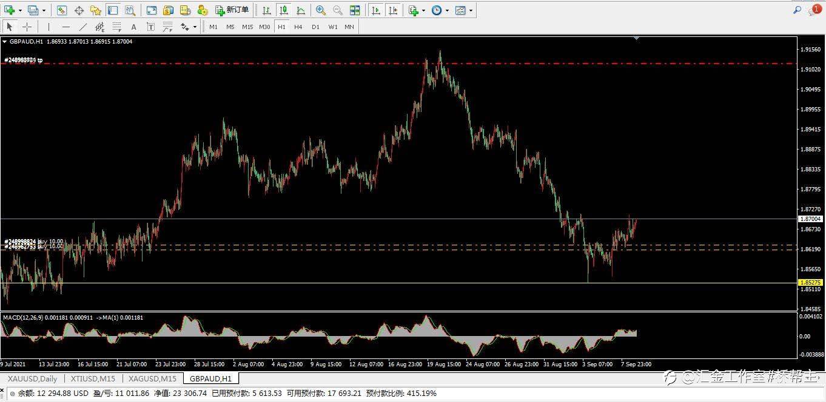Click the green plus Indicators icon
The image size is (826, 402).
[414, 10]
